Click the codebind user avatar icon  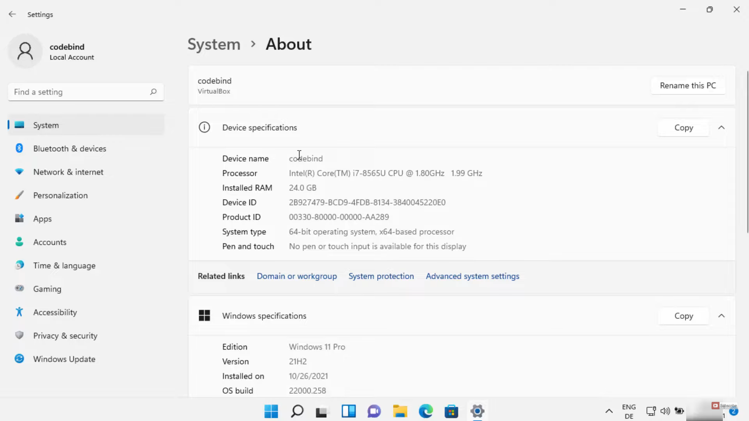click(25, 51)
